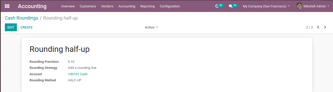
Task: Open the Configuration menu
Action: pyautogui.click(x=170, y=6)
